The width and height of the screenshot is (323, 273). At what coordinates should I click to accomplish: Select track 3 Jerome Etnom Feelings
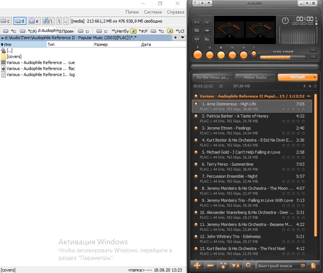[x=252, y=131]
